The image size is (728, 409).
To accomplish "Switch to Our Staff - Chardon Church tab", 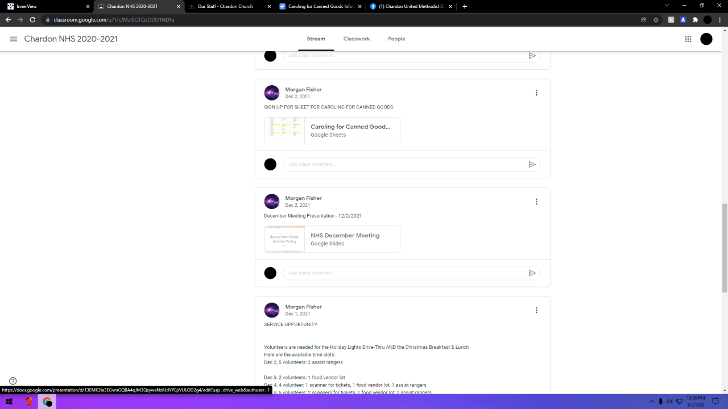I will 229,6.
